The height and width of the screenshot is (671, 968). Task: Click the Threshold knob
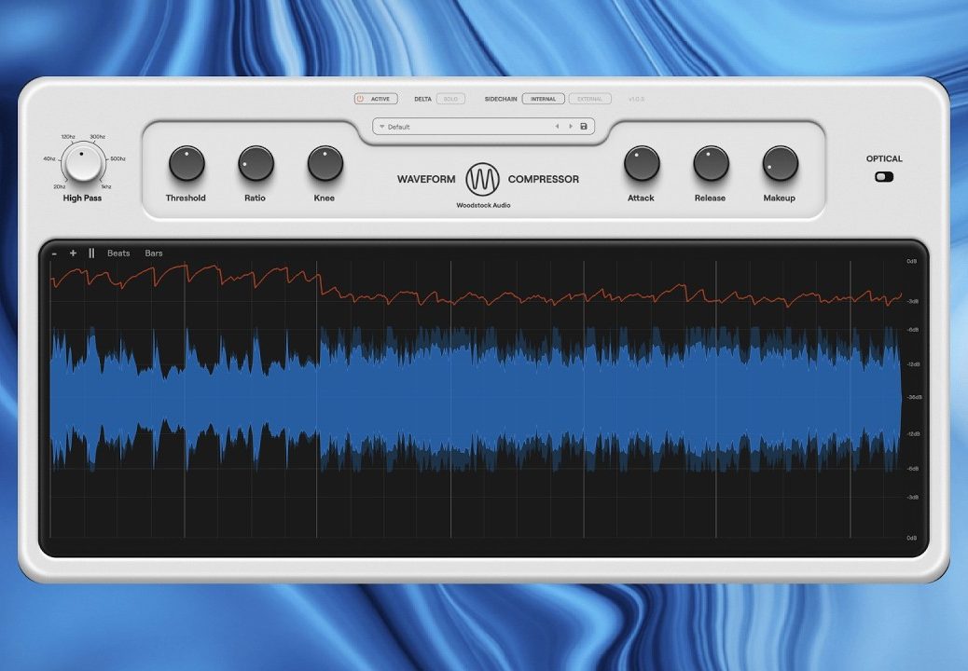coord(187,163)
